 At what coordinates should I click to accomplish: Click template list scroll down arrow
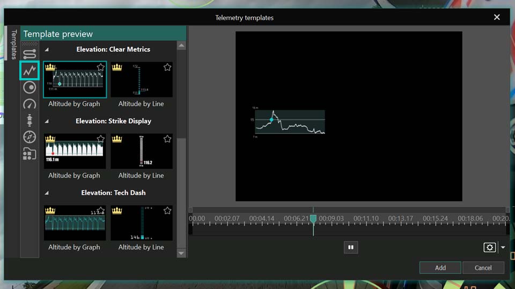coord(181,253)
